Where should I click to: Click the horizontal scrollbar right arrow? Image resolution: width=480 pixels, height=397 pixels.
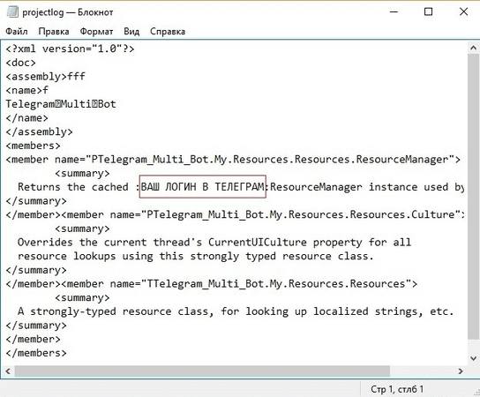click(460, 371)
